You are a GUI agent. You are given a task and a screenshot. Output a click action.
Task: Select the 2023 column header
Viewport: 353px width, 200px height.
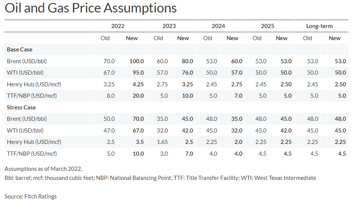169,26
